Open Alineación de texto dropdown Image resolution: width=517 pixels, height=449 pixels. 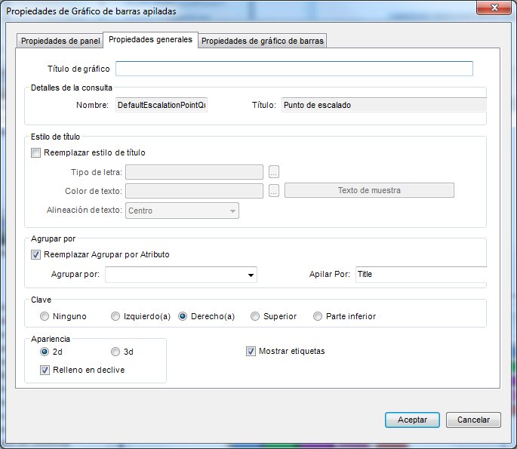[182, 211]
